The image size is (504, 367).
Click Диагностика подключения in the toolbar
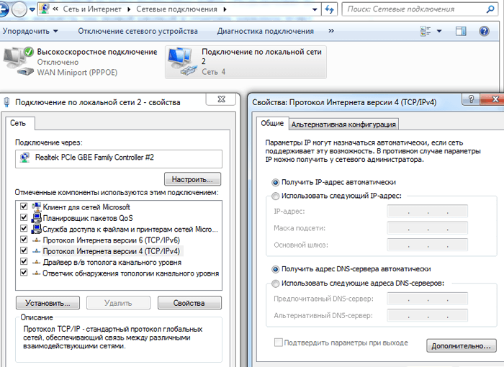(x=266, y=32)
